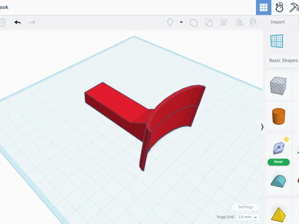
Task: Click the Group shapes icon
Action: coord(194,23)
